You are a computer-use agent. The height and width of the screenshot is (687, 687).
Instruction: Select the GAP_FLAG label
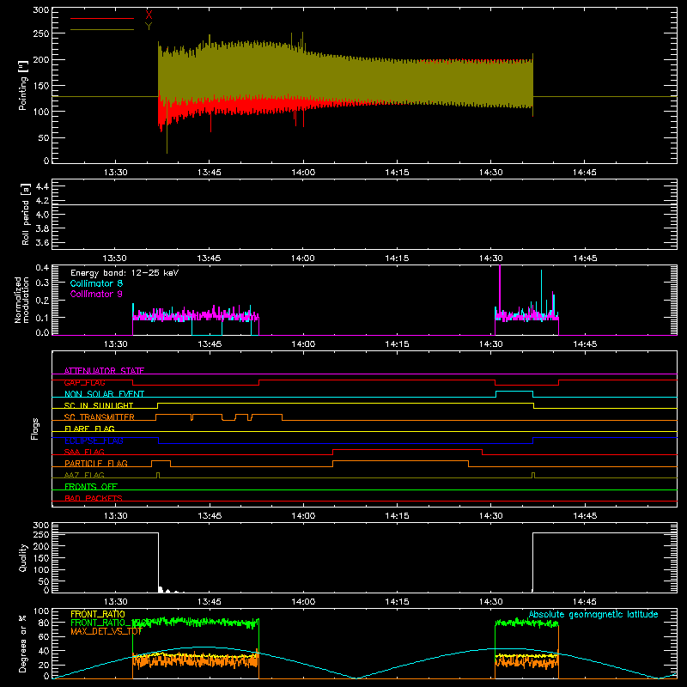[x=84, y=382]
